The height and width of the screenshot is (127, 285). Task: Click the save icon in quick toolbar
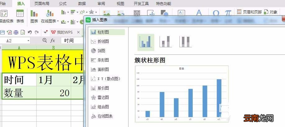[x=2, y=32]
